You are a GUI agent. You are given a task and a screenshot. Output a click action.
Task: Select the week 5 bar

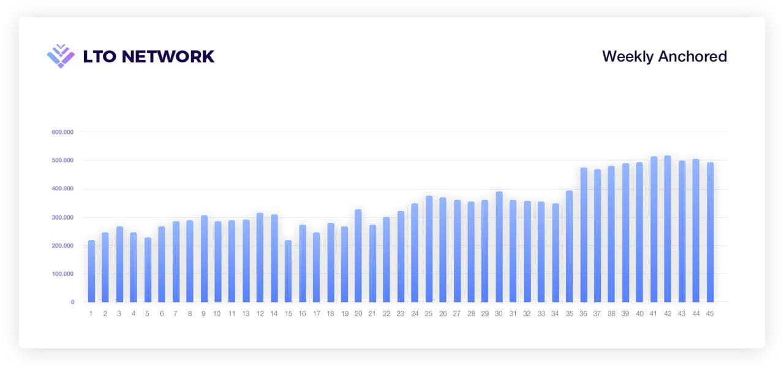(x=148, y=270)
